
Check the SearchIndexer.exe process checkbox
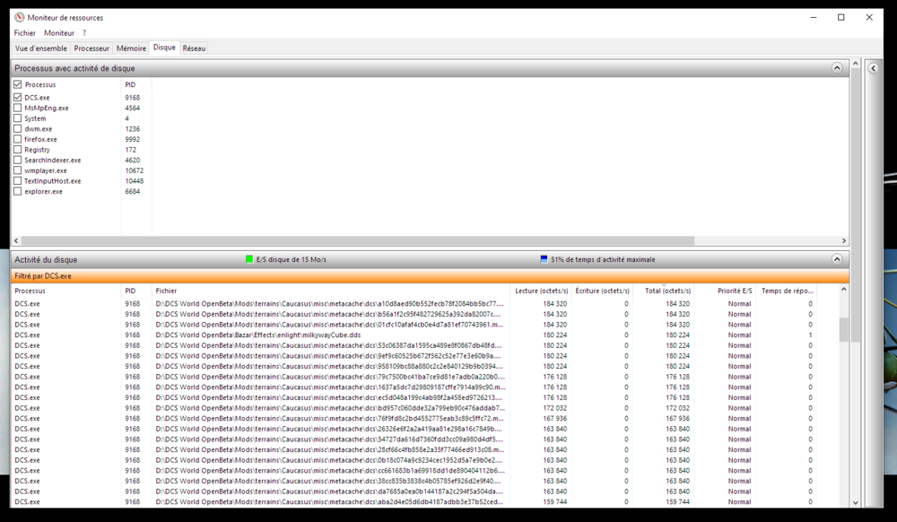point(18,160)
